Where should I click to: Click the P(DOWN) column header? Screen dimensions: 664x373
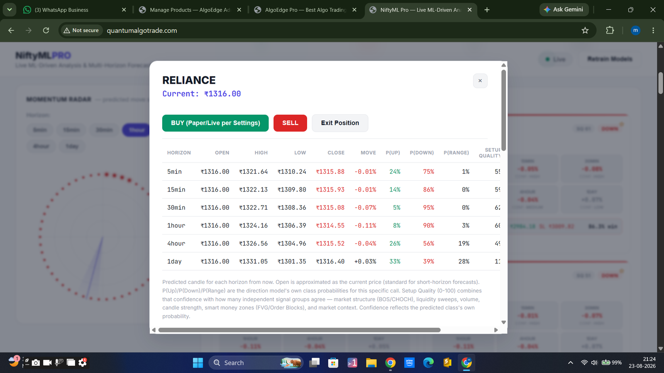[x=422, y=153]
